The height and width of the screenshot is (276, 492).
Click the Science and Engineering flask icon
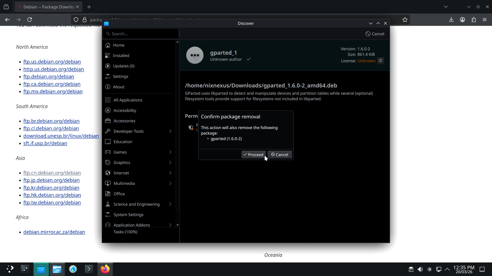[x=108, y=204]
